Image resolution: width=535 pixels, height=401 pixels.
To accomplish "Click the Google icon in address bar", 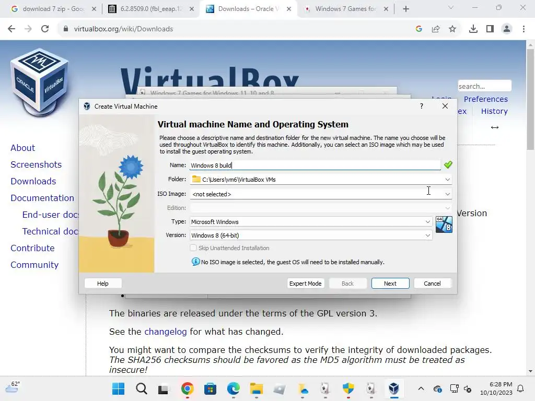I will click(419, 29).
